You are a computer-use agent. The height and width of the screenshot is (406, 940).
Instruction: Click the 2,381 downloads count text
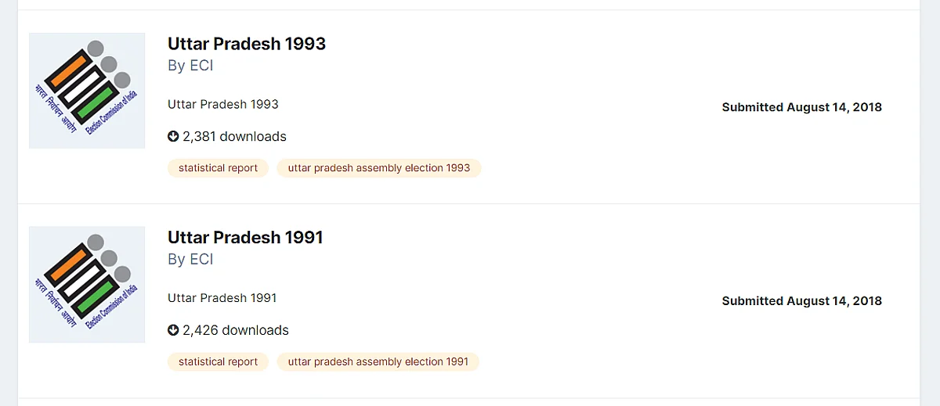[234, 136]
